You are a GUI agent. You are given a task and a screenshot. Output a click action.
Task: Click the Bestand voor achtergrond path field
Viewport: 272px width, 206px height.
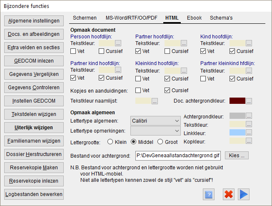coord(178,156)
